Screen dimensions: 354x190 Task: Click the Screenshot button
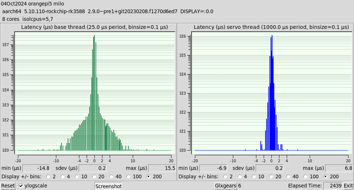108,186
